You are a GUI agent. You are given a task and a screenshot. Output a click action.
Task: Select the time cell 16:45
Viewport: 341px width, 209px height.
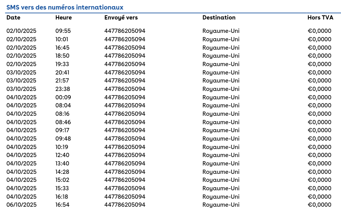62,47
